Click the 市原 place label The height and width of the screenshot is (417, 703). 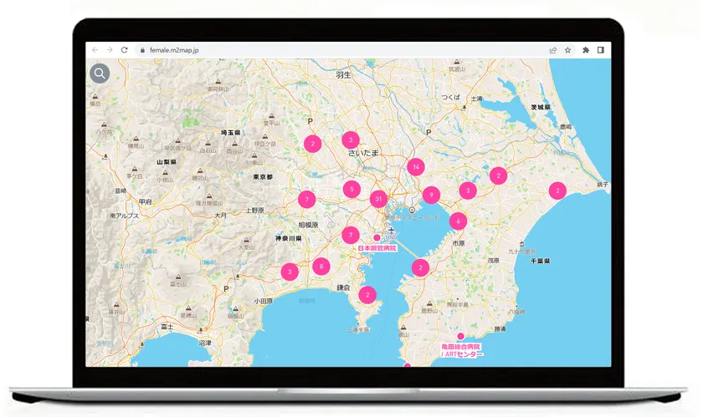[459, 243]
